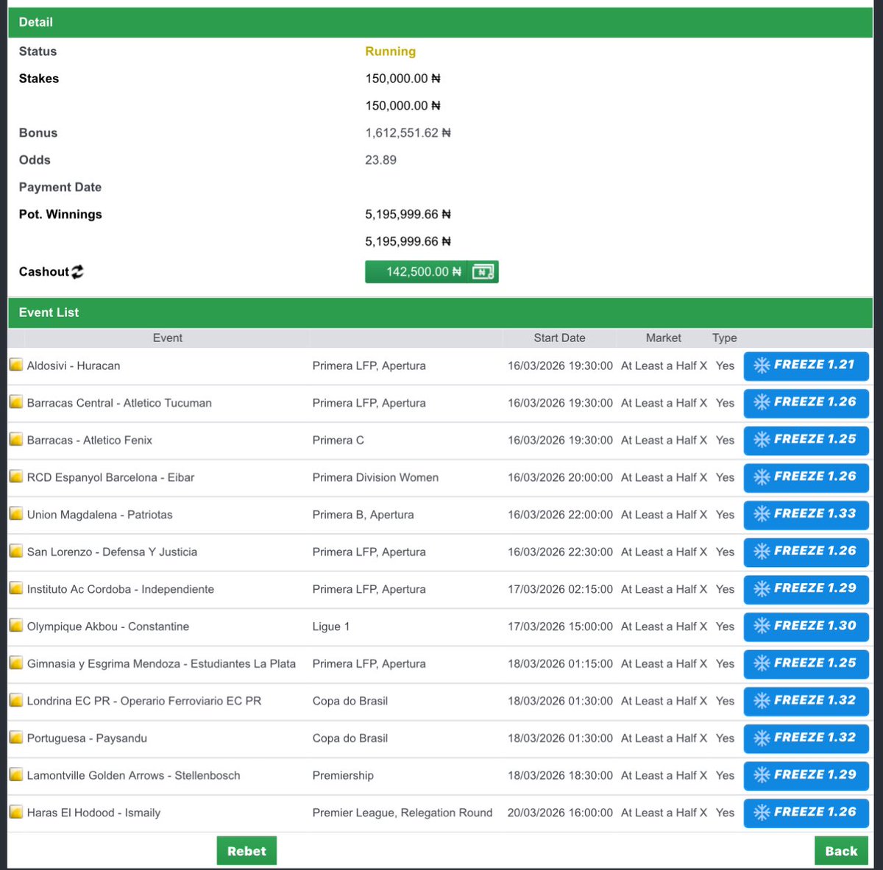The image size is (883, 870).
Task: Click Ligue 1 league text
Action: [x=331, y=627]
